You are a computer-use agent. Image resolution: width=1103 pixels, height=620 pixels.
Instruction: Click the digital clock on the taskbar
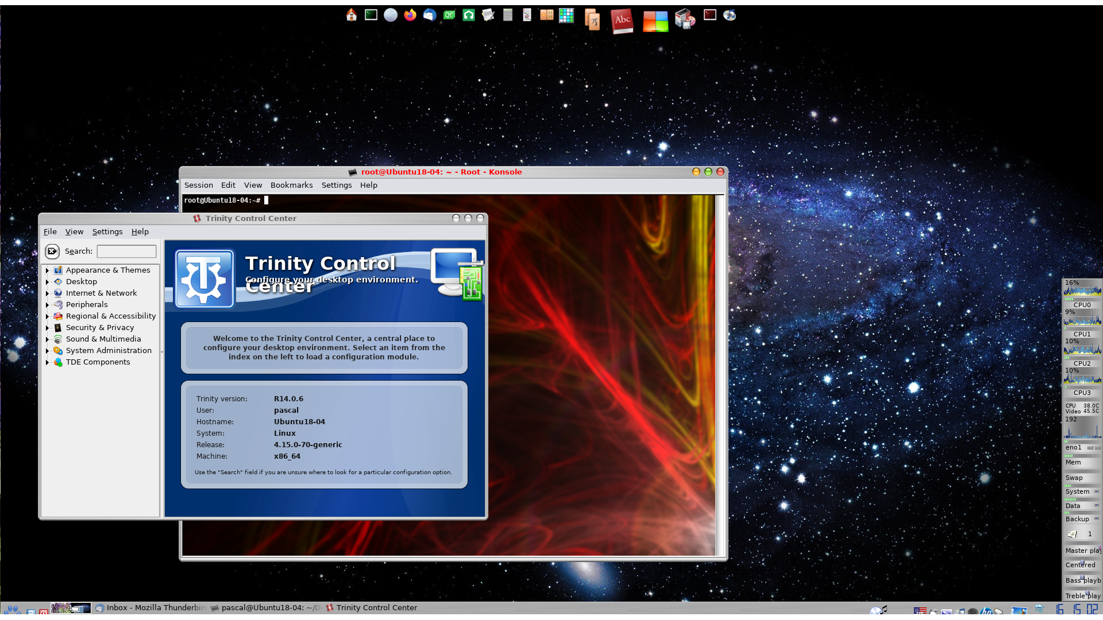[x=1078, y=609]
